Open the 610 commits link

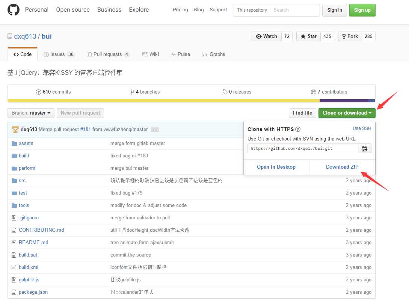click(x=53, y=92)
